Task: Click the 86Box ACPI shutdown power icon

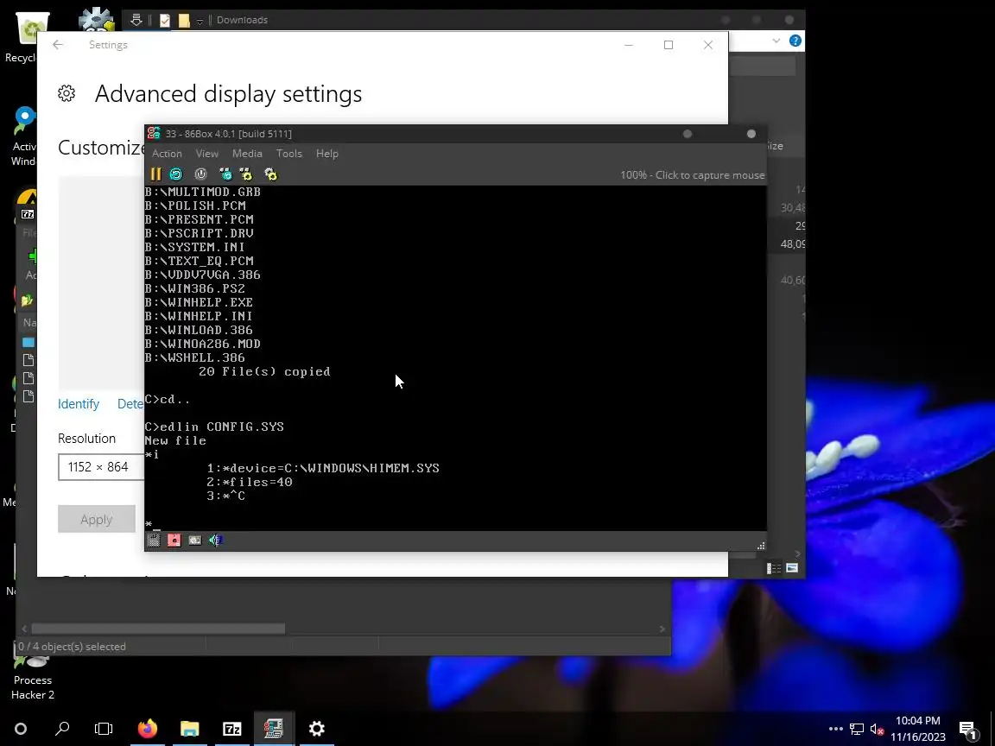Action: (200, 174)
